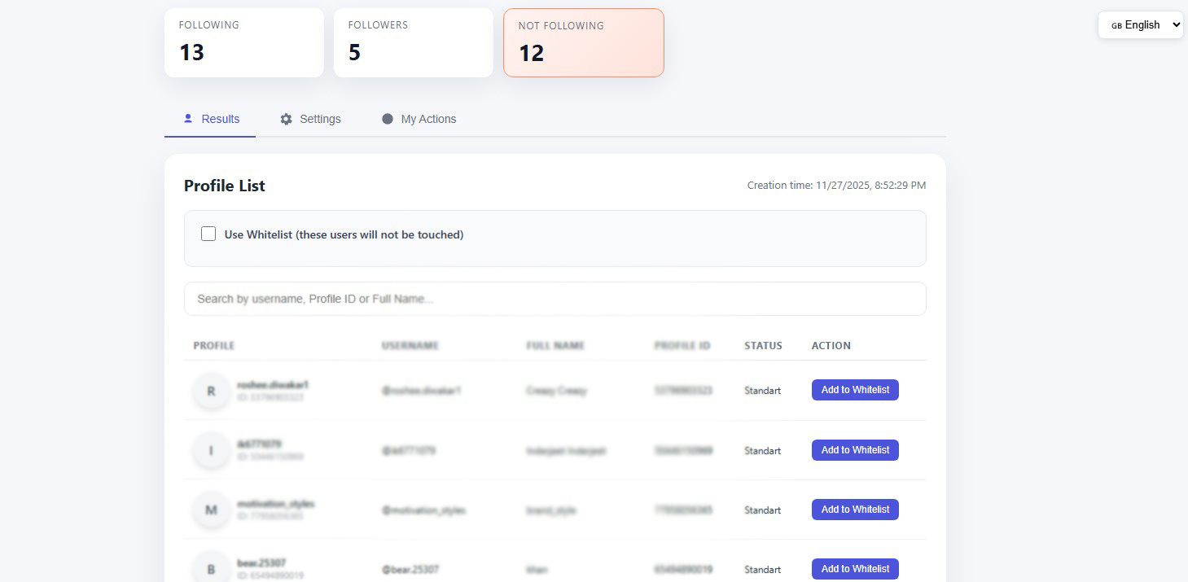Viewport: 1188px width, 582px height.
Task: Change interface language via dropdown
Action: (x=1141, y=24)
